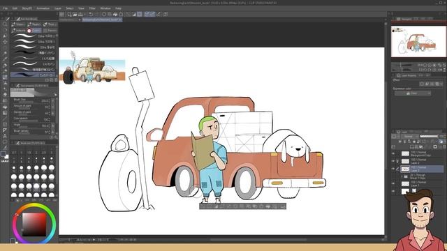Select the Airbrush tool
Screen dimensions: 447x251
[5, 83]
